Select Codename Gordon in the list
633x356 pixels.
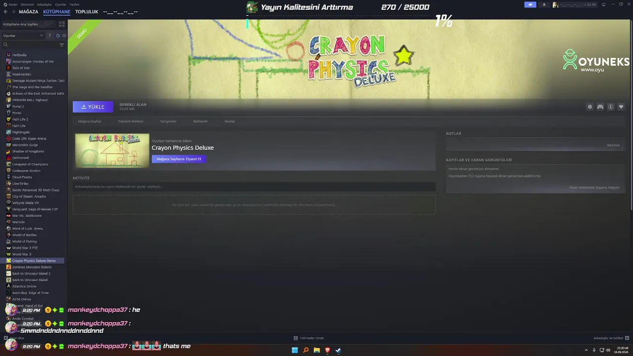tap(32, 171)
